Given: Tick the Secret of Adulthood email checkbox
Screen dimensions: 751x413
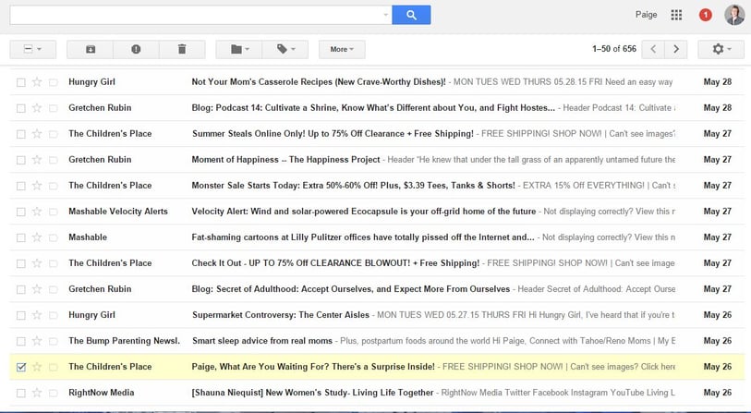Looking at the screenshot, I should 21,289.
